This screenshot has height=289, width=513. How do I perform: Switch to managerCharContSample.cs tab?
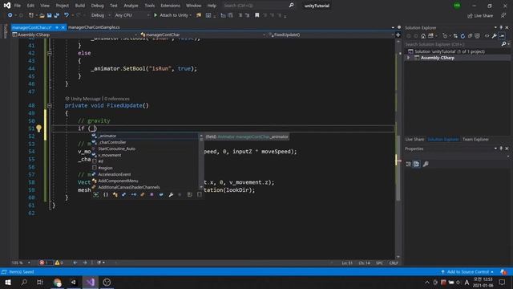(94, 27)
